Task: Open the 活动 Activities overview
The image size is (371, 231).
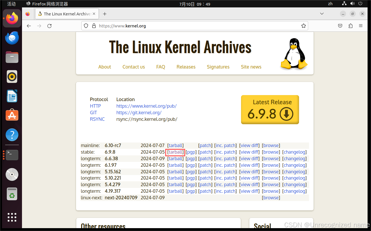Action: click(11, 4)
